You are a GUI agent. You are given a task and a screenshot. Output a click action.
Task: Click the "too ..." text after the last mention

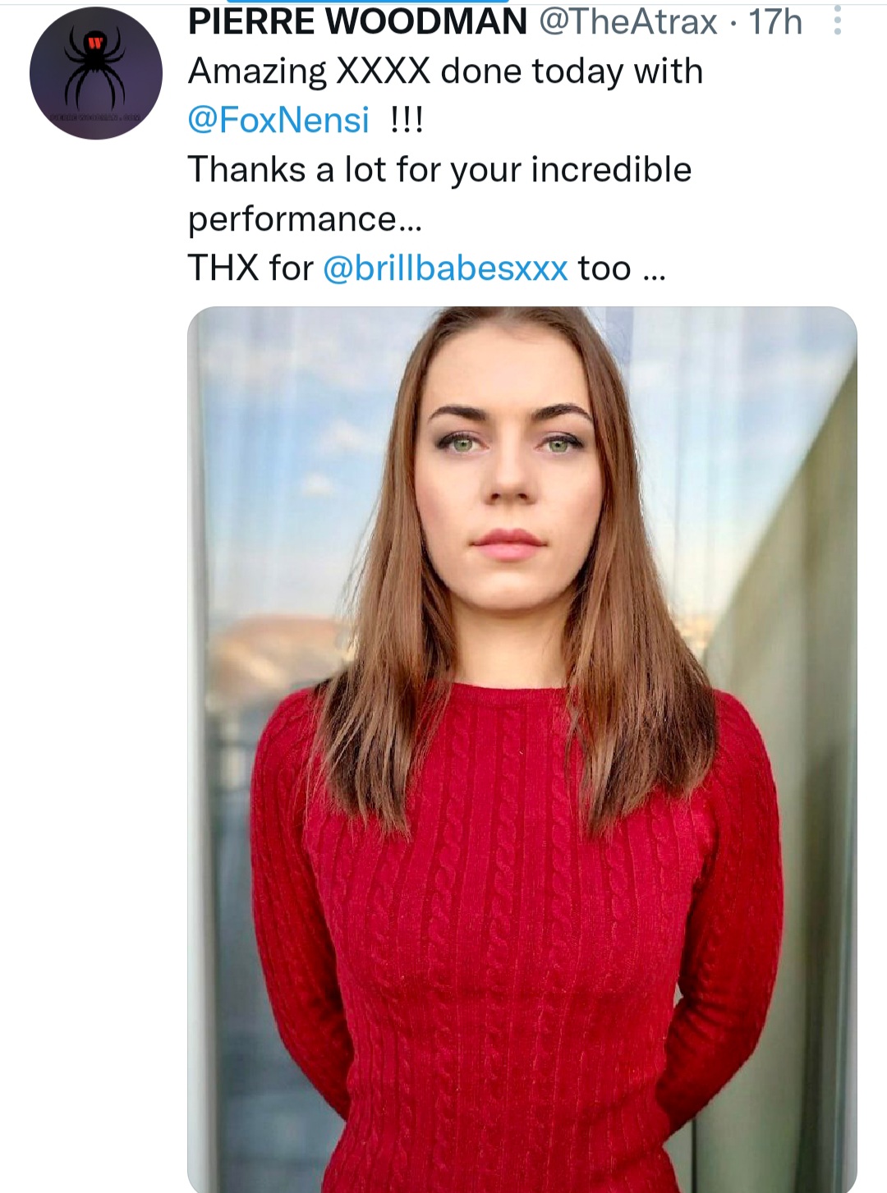(621, 268)
